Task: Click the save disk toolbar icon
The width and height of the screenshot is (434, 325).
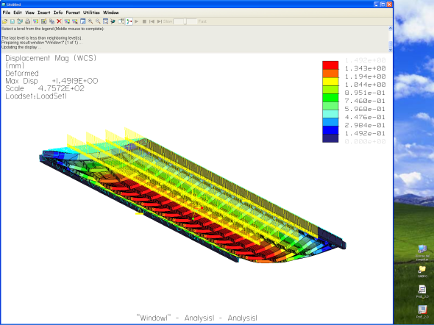Action: coord(13,21)
